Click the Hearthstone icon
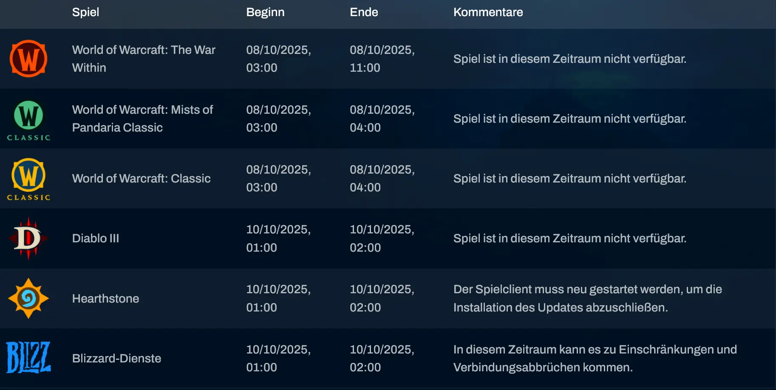This screenshot has width=776, height=390. pyautogui.click(x=28, y=298)
